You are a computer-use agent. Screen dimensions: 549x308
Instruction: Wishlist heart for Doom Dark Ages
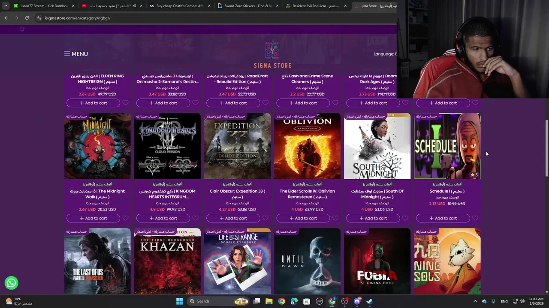tap(405, 103)
